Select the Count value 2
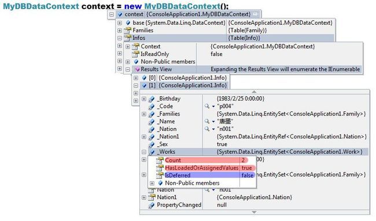This screenshot has width=376, height=221. 243,160
